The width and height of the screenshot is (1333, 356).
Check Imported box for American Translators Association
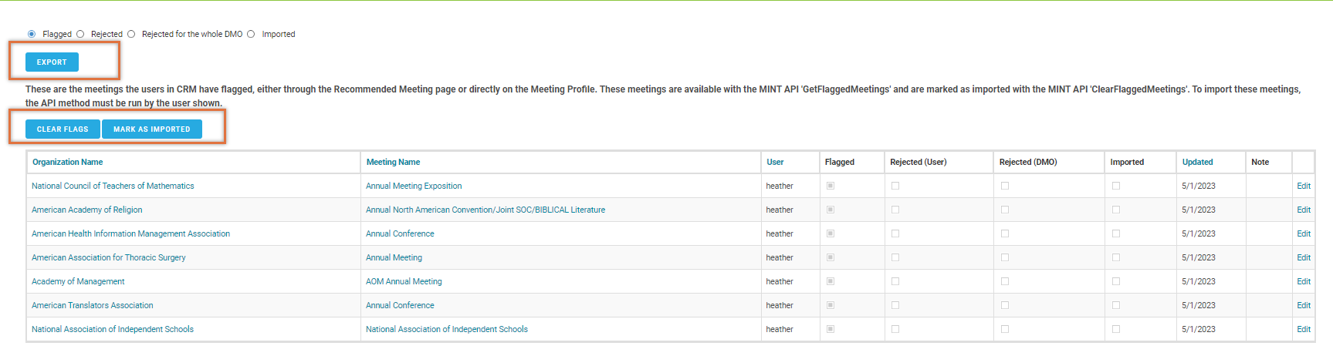click(1116, 305)
